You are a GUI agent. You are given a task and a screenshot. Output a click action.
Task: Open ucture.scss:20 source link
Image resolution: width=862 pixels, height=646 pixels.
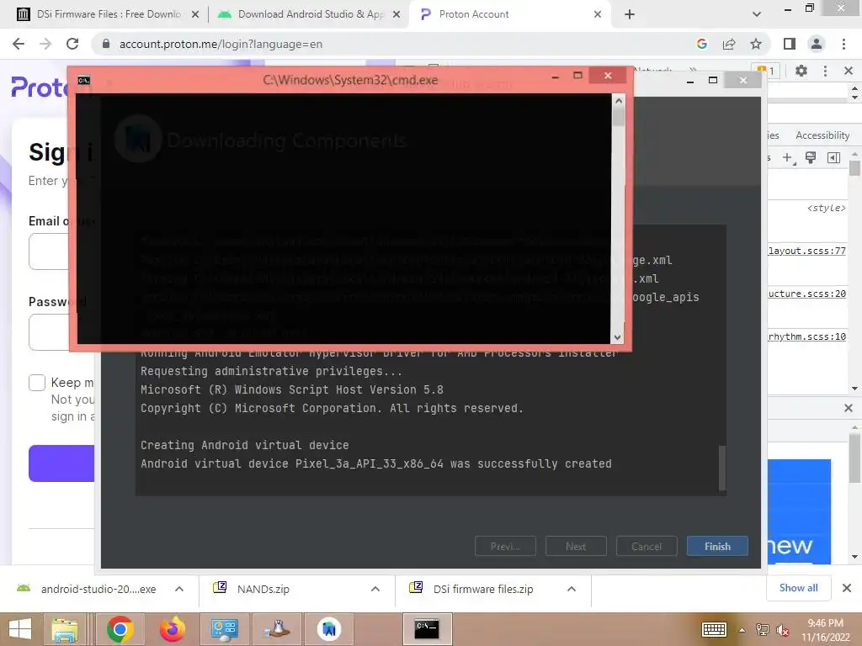806,294
